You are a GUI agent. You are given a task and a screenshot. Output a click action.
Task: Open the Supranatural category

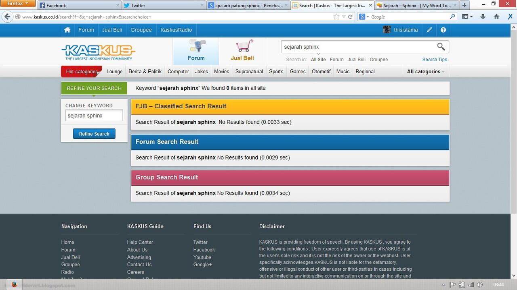(249, 72)
